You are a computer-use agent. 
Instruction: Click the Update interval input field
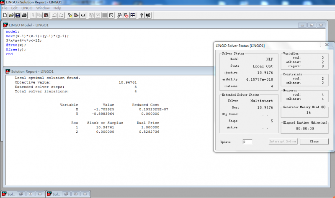(247, 142)
